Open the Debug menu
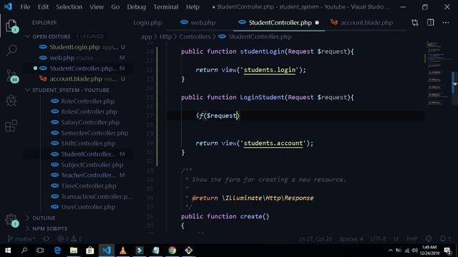Viewport: 458px width, 257px height. coord(136,6)
